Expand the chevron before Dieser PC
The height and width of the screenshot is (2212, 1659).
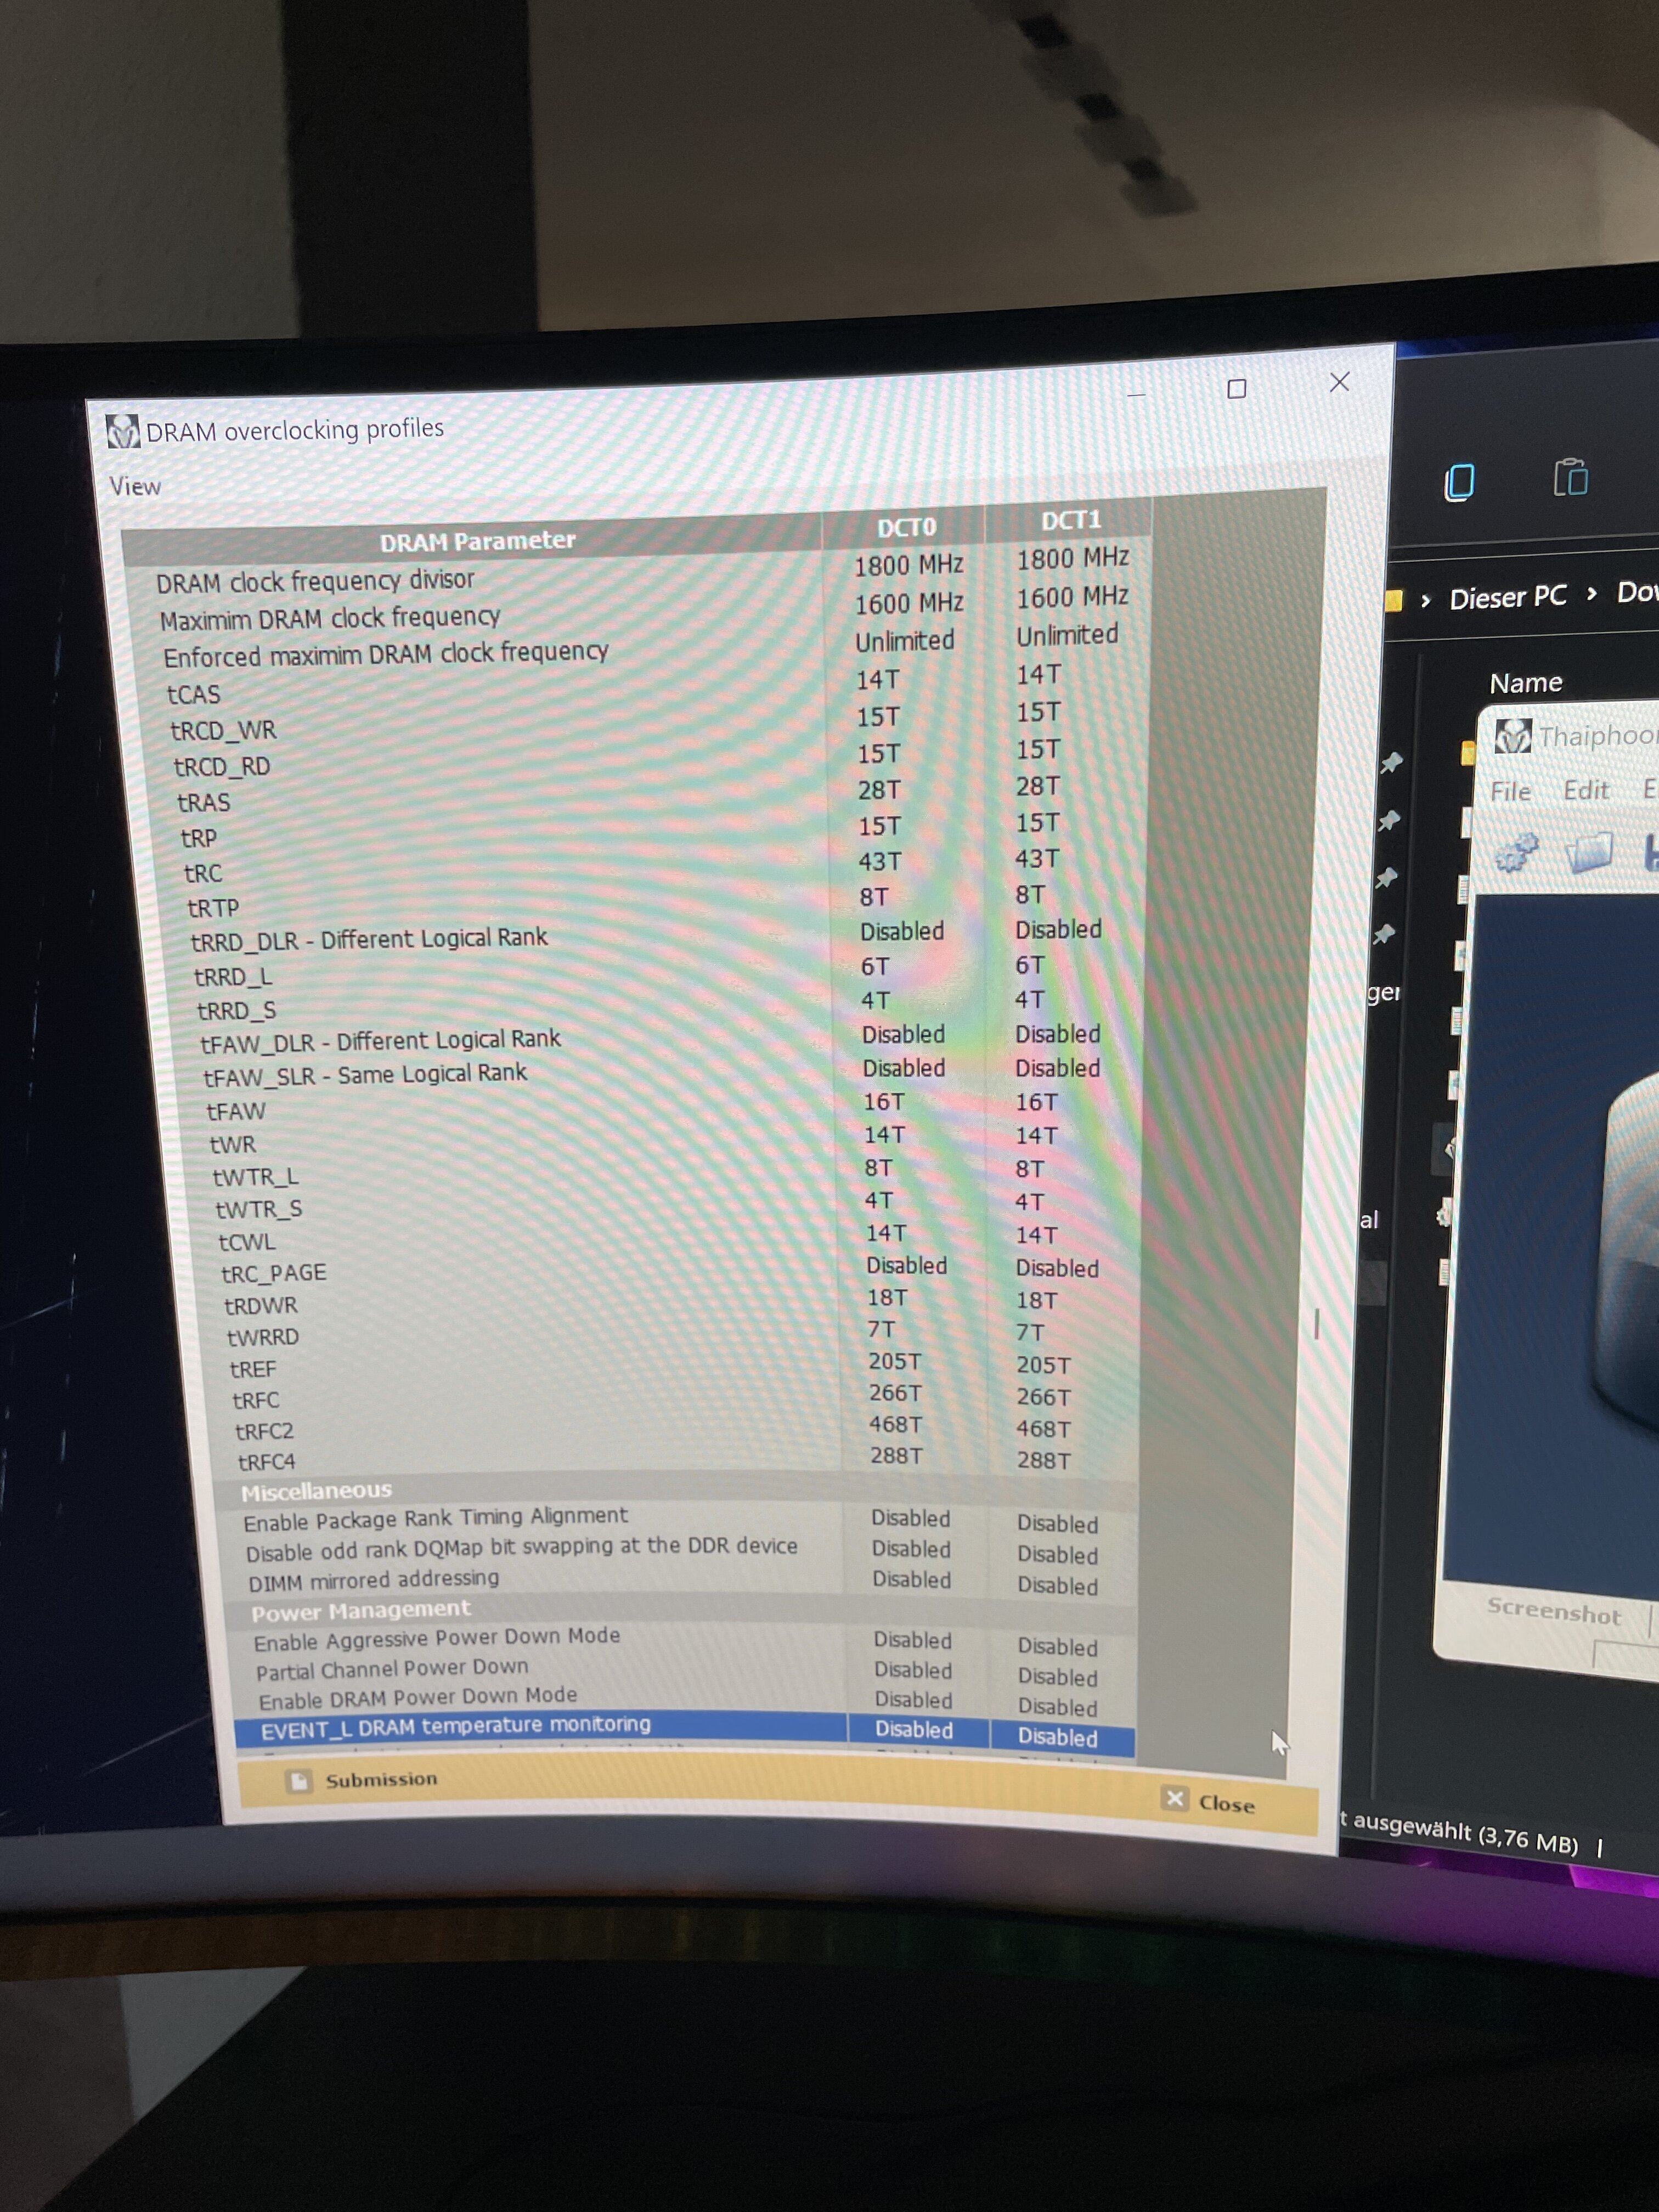tap(1426, 600)
